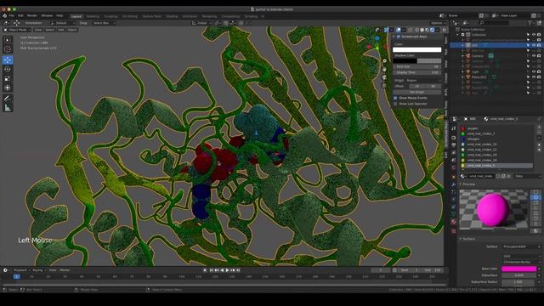
Task: Click the Blender logo menu icon
Action: [x=4, y=16]
